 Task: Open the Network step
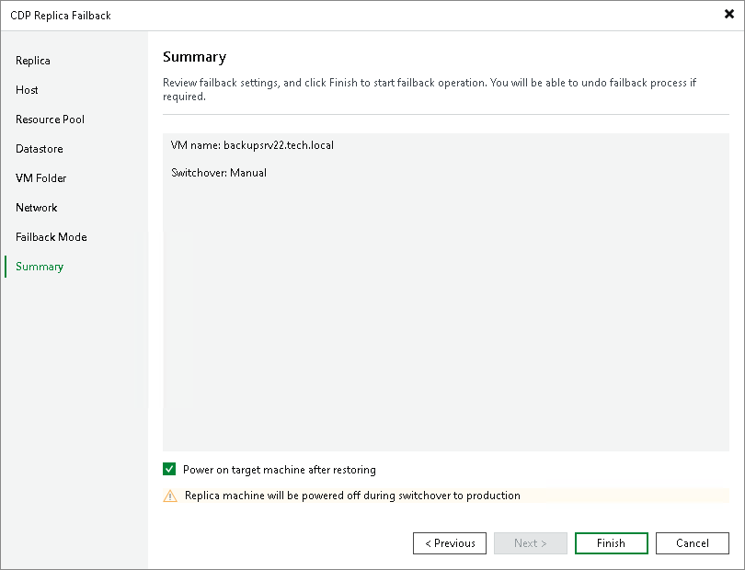tap(36, 208)
